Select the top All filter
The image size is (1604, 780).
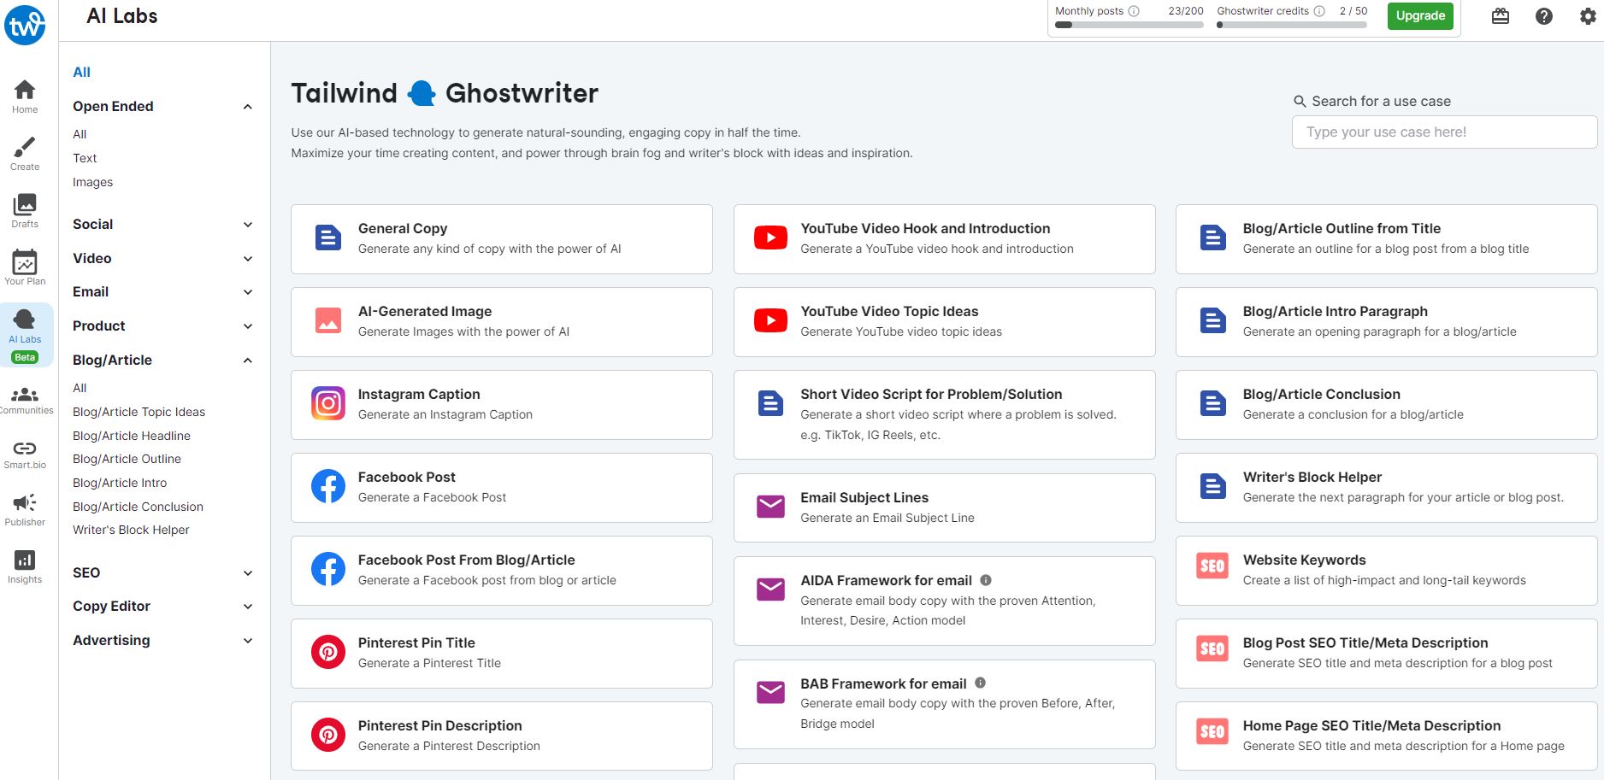click(82, 72)
